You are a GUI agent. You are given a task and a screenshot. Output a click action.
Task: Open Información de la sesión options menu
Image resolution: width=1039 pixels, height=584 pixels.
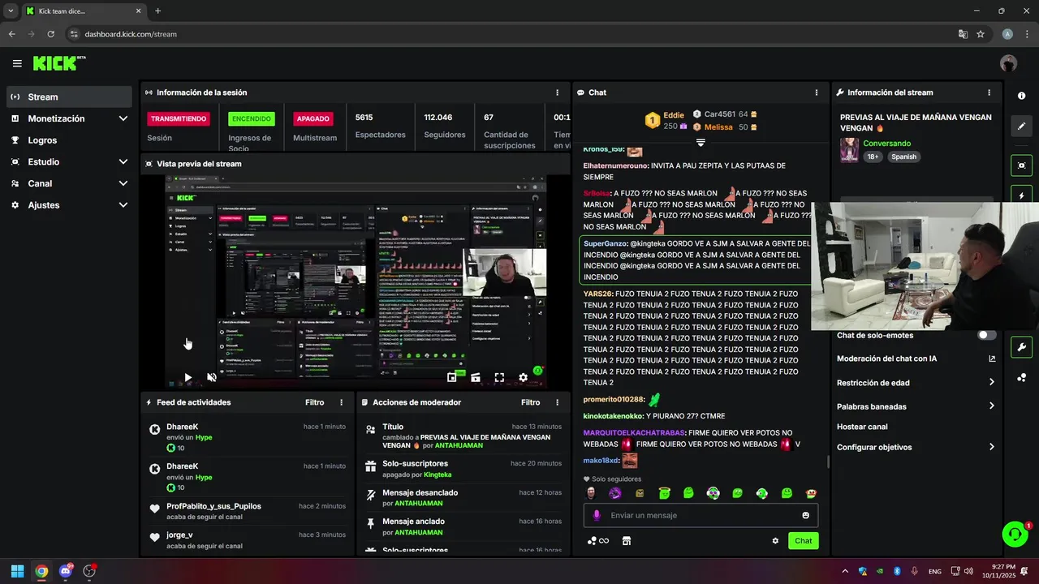(557, 92)
